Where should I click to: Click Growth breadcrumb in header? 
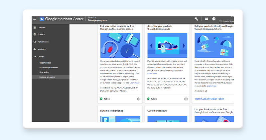pos(91,17)
